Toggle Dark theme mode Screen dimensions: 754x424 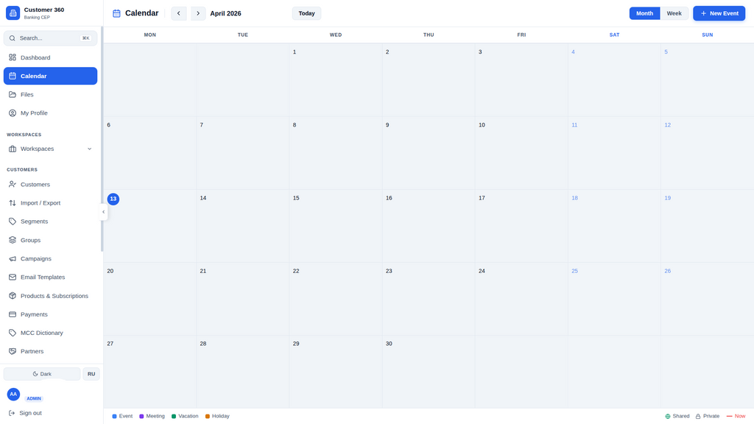click(42, 374)
